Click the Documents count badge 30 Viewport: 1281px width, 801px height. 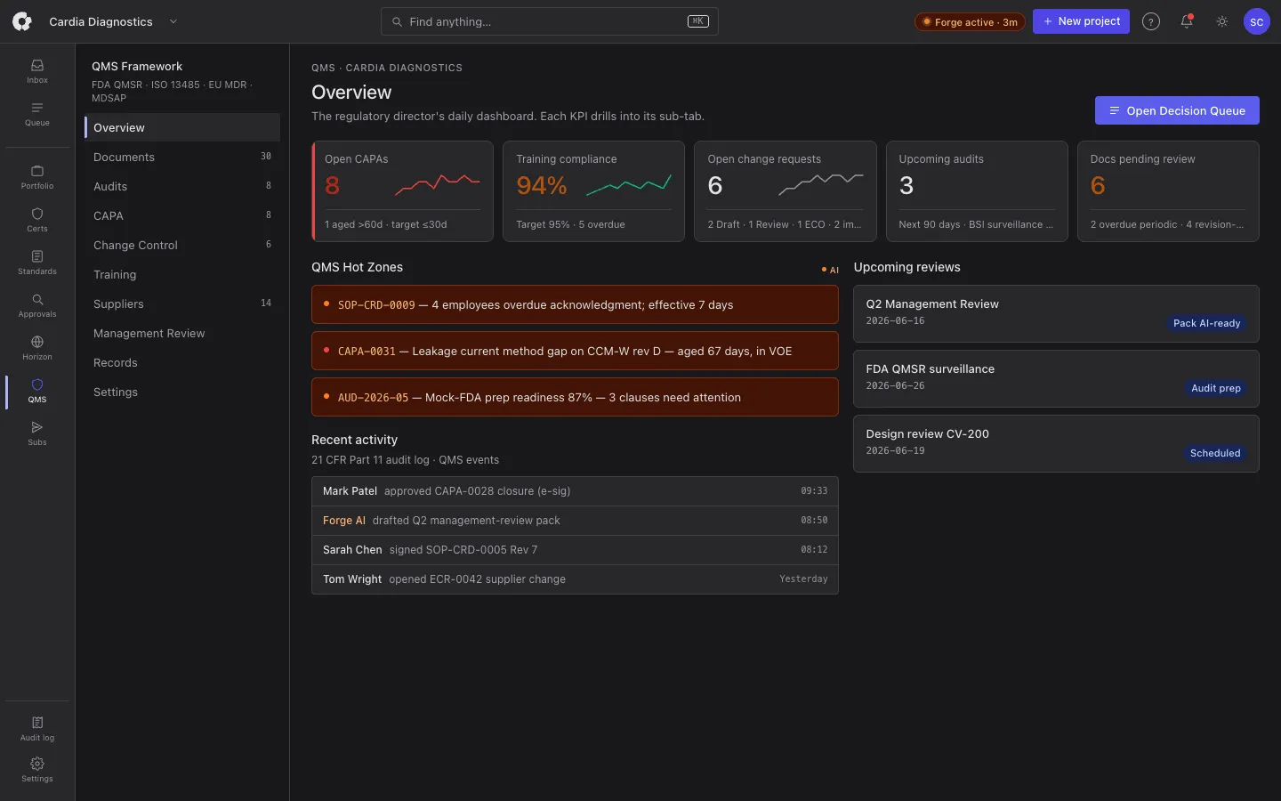(266, 157)
